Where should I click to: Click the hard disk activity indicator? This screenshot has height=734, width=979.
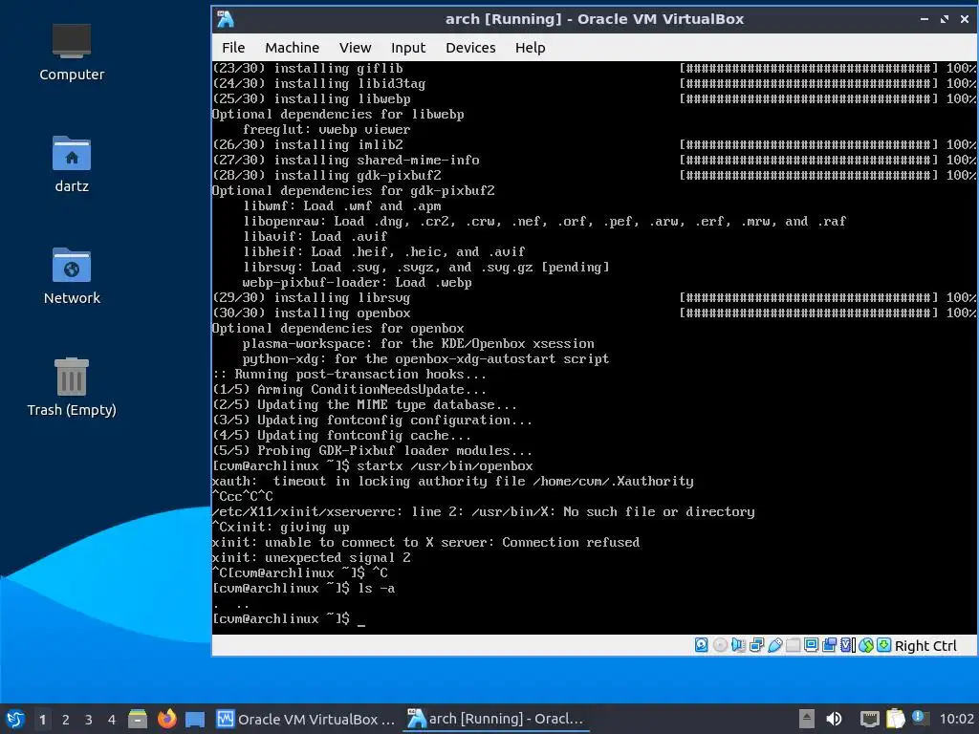click(x=701, y=645)
